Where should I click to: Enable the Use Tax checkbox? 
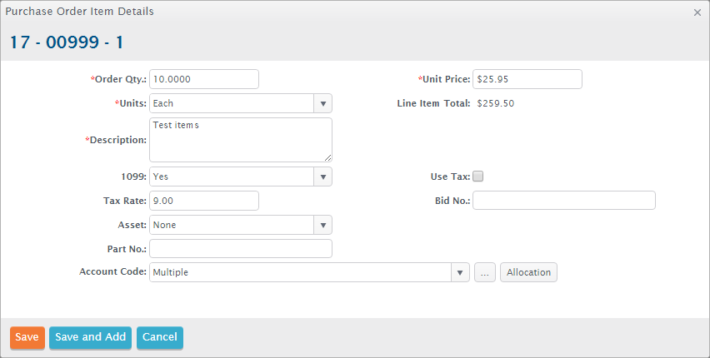[x=477, y=176]
